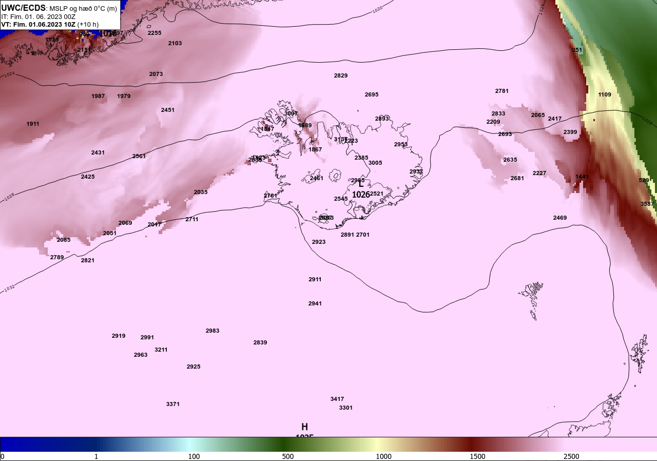Click the 1911 height value
657x461 pixels.
tap(33, 124)
